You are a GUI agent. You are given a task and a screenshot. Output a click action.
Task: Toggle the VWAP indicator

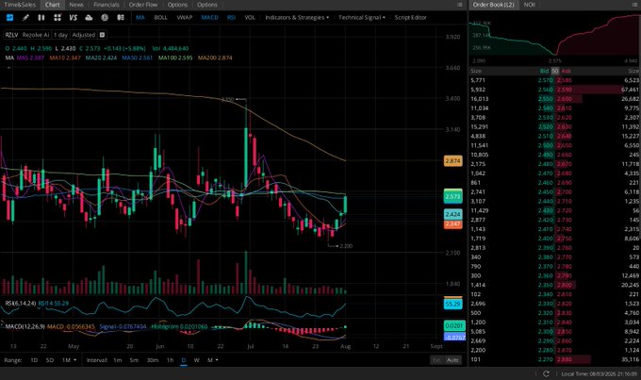click(185, 17)
